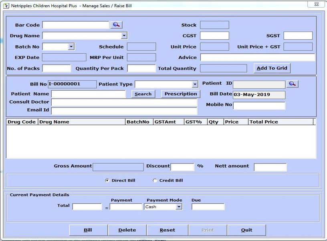The image size is (327, 241).
Task: Click the Bill Date field showing 03-May-2019
Action: click(x=259, y=95)
